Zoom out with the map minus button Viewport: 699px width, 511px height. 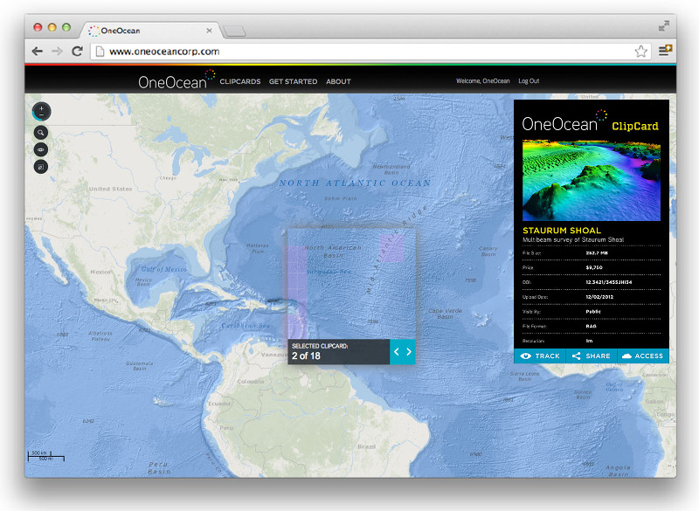[x=41, y=115]
